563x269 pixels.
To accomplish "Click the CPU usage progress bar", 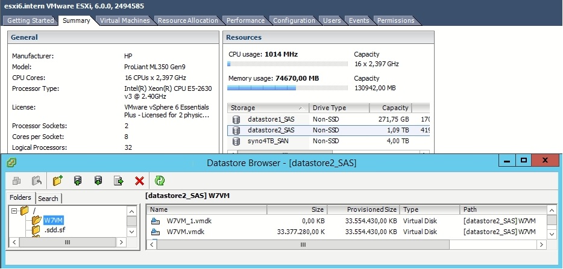I will click(x=288, y=64).
